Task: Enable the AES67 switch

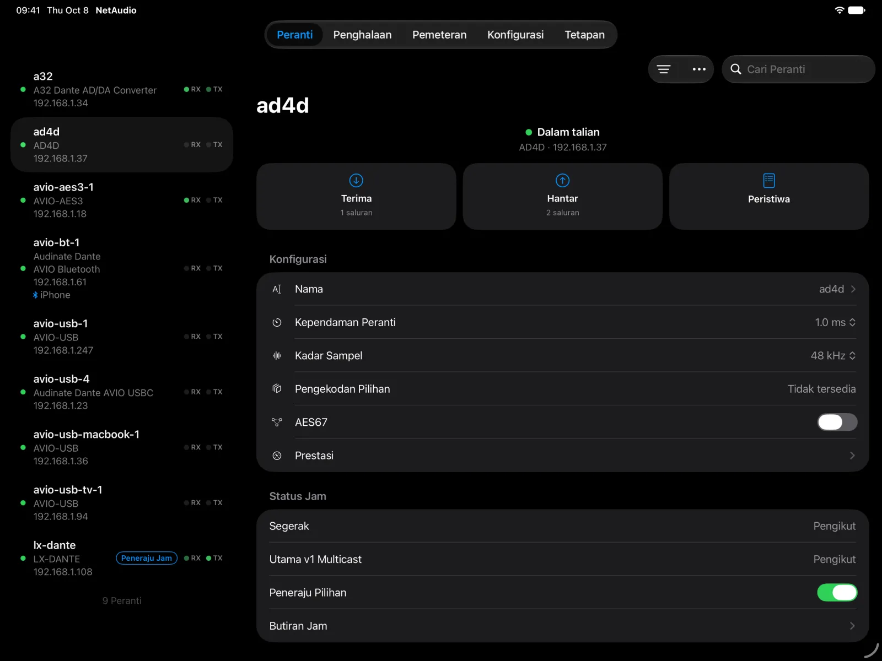Action: point(837,422)
